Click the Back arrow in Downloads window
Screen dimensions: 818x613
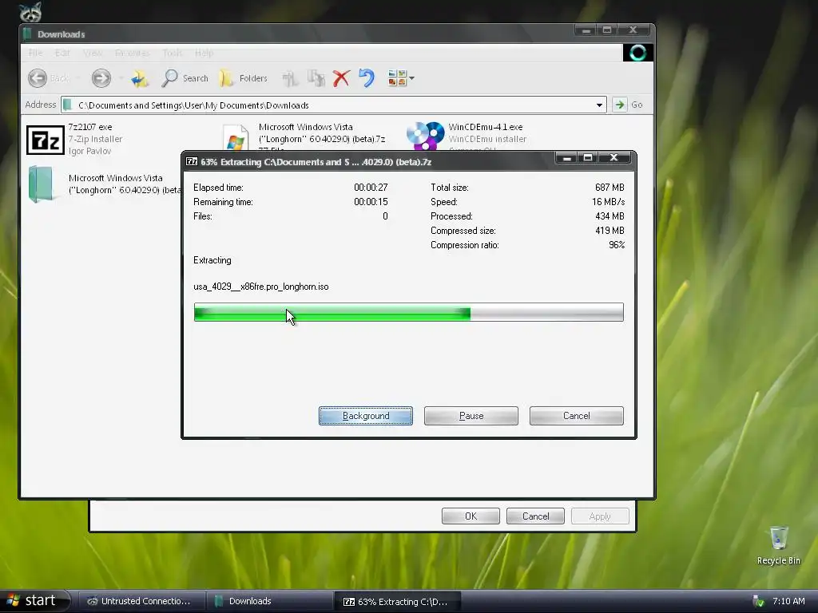(x=38, y=78)
